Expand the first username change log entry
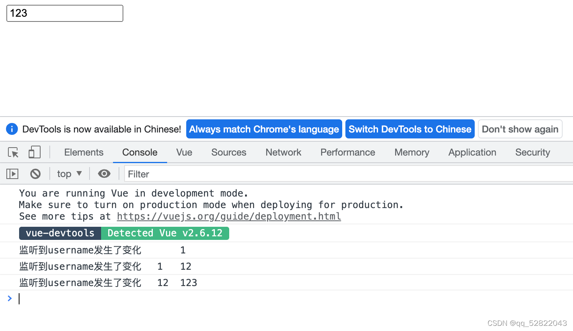Image resolution: width=573 pixels, height=331 pixels. coord(80,250)
